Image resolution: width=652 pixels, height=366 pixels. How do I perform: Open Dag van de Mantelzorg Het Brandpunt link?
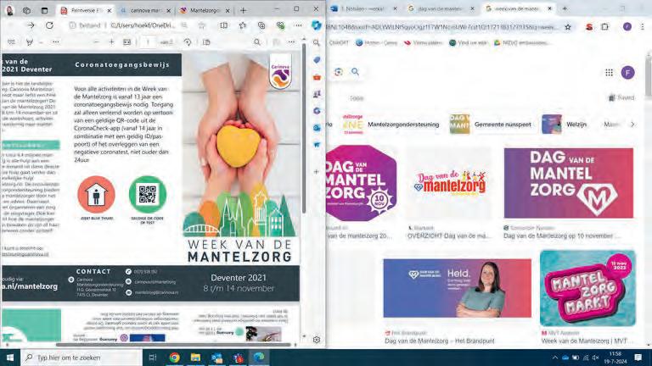click(x=440, y=341)
